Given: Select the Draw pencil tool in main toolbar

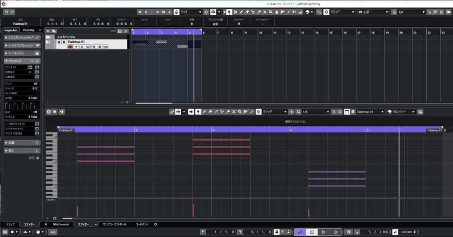Looking at the screenshot, I should 241,12.
